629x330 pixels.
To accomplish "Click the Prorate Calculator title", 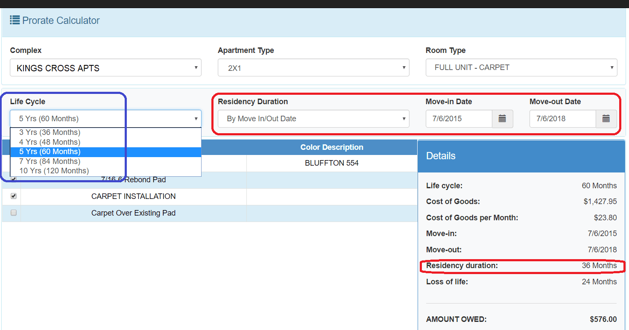I will pyautogui.click(x=61, y=20).
